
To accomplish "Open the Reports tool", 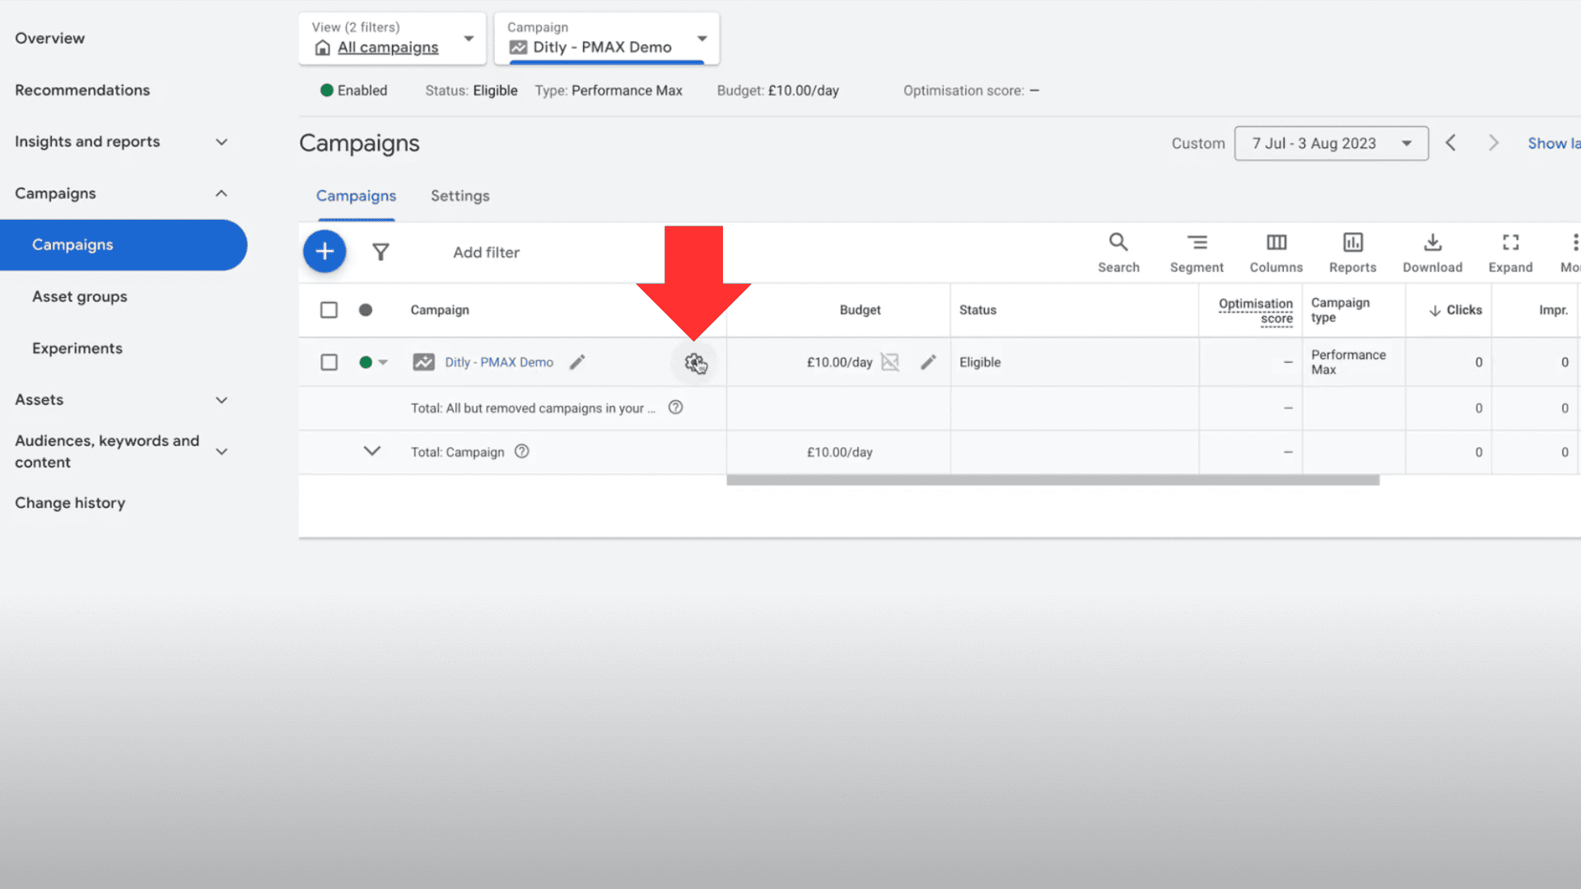I will pyautogui.click(x=1352, y=253).
